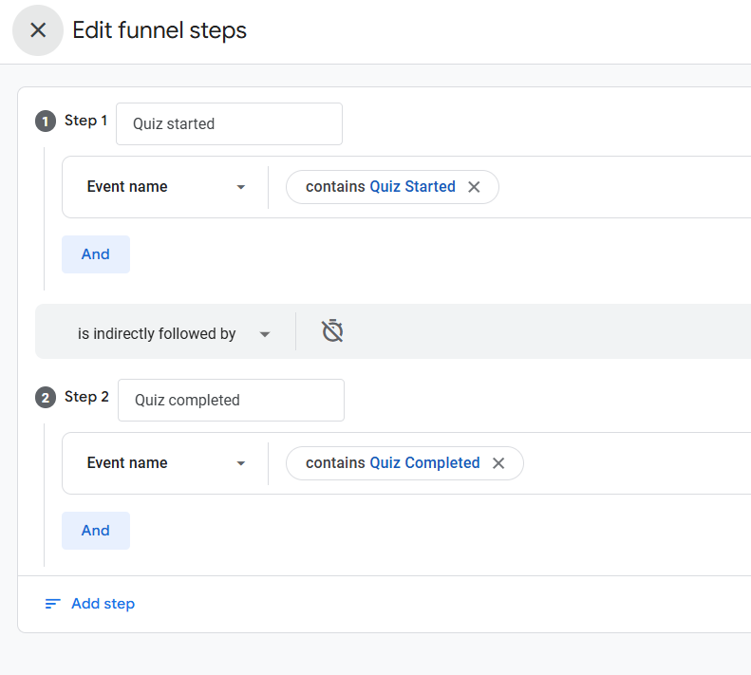Open the 'is indirectly followed by' dropdown
Viewport: 751px width, 675px height.
(174, 334)
